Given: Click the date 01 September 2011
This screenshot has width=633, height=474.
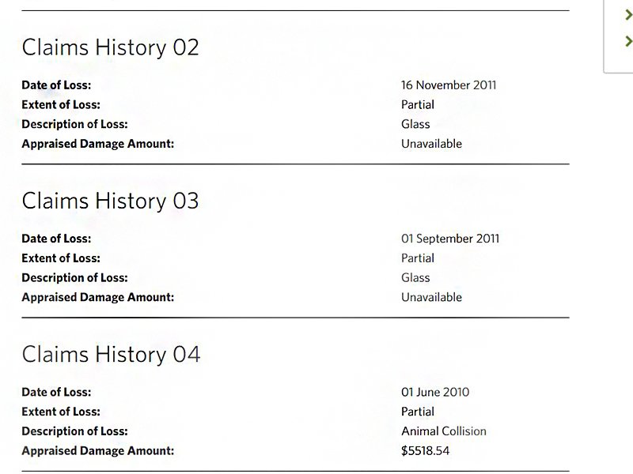Looking at the screenshot, I should click(x=450, y=239).
